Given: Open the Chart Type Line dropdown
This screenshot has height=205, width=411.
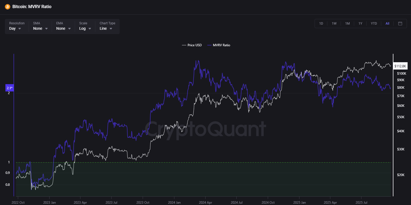Looking at the screenshot, I should click(x=107, y=26).
